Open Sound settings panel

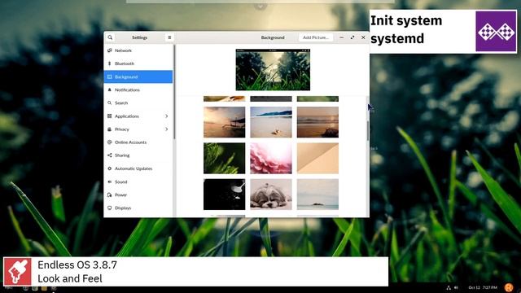(x=138, y=181)
